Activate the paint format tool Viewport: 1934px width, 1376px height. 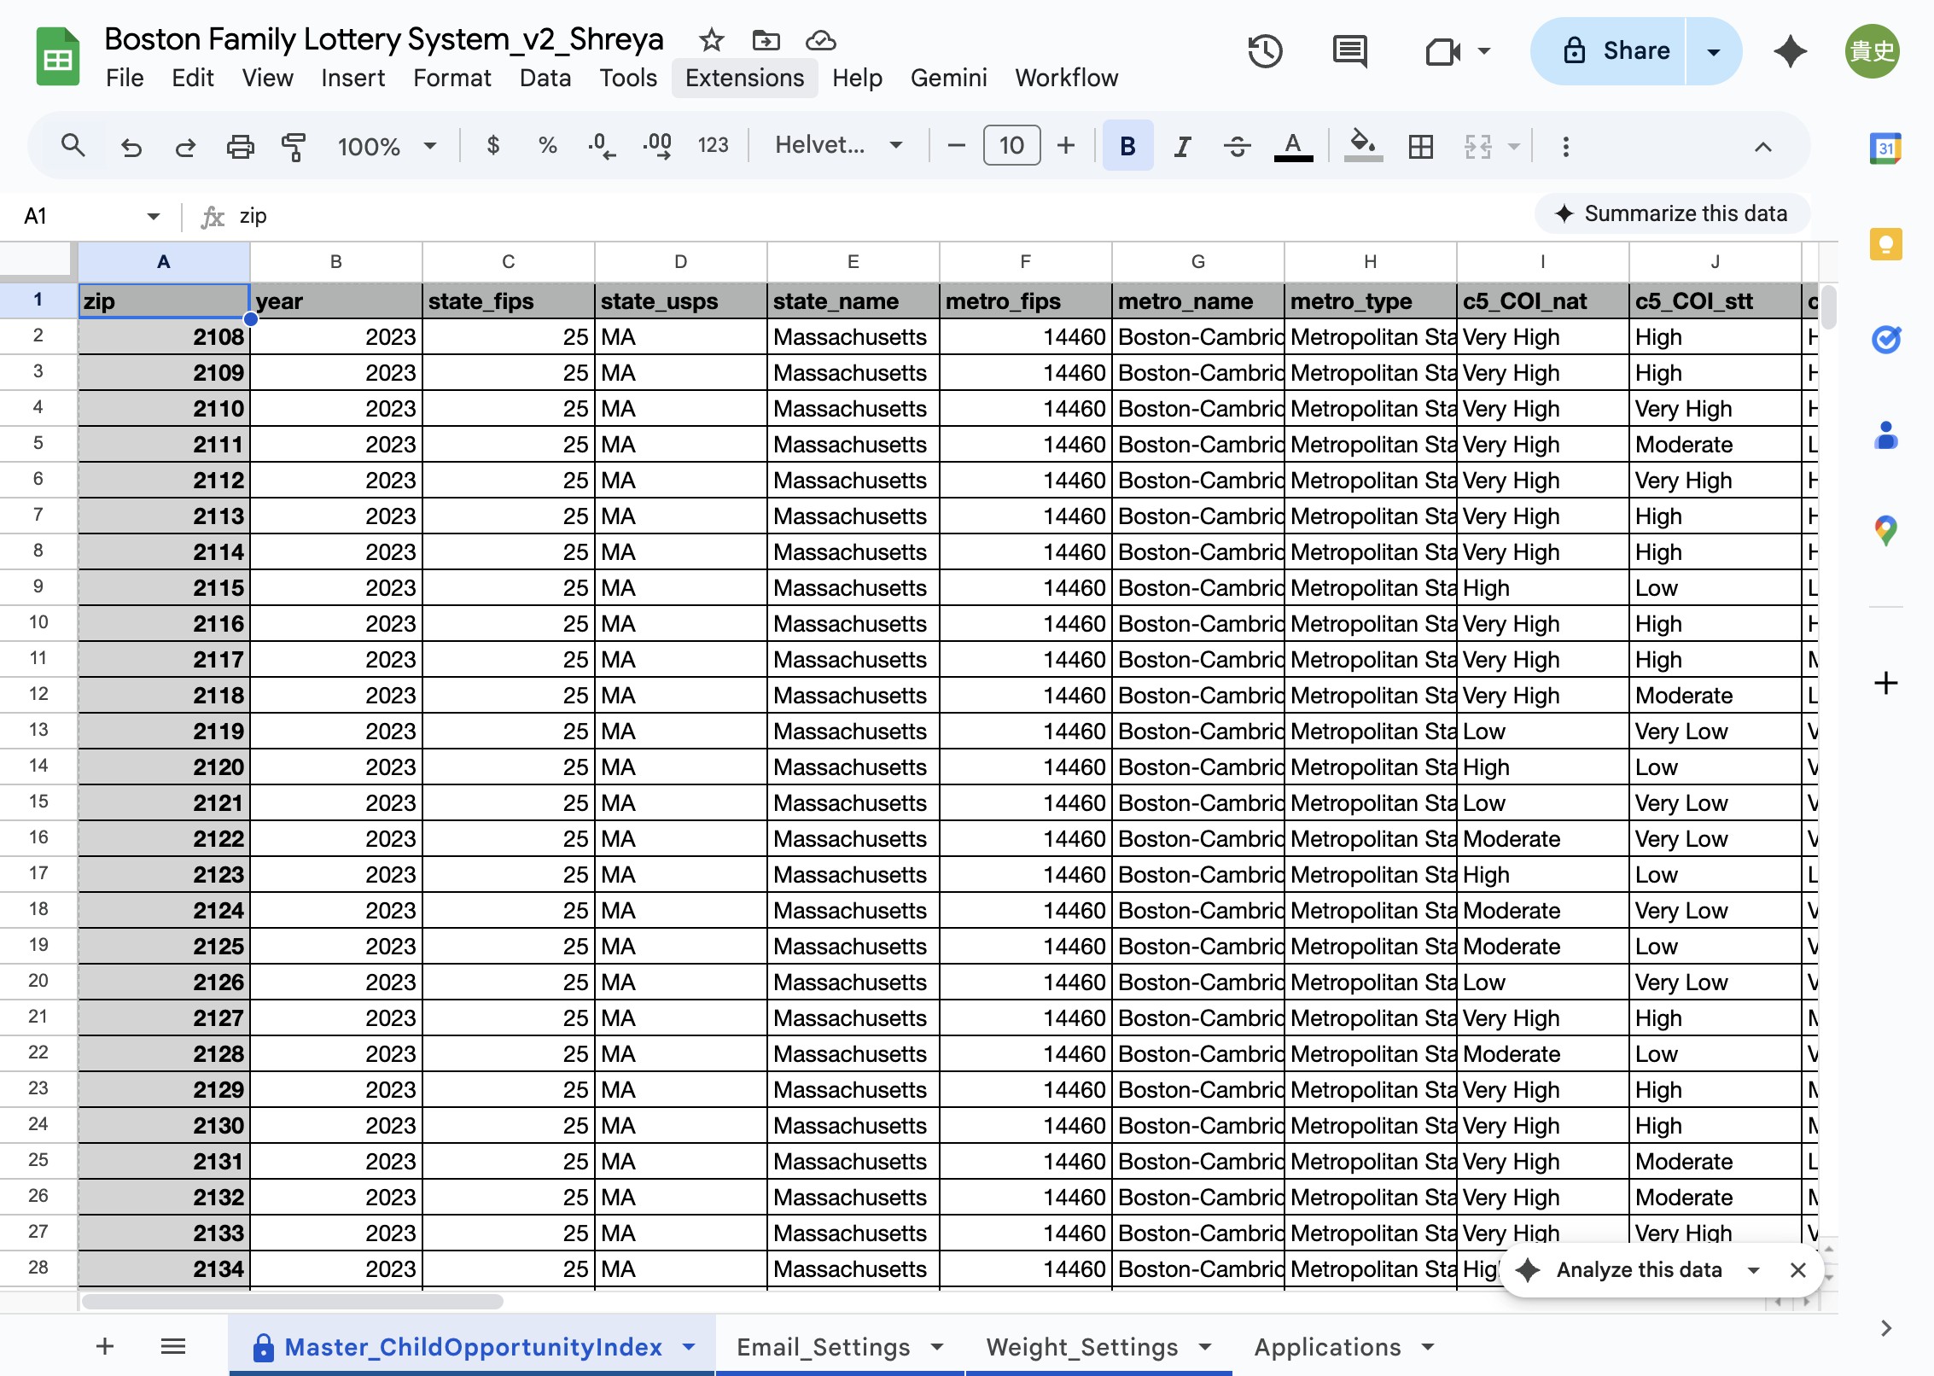pos(294,147)
